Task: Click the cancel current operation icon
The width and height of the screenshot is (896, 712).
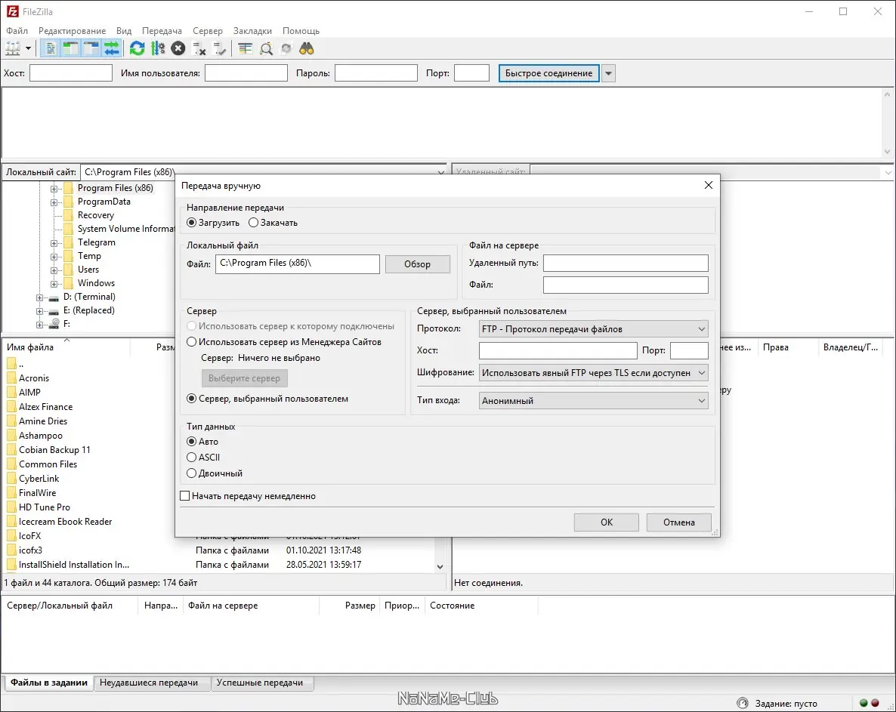Action: 178,48
